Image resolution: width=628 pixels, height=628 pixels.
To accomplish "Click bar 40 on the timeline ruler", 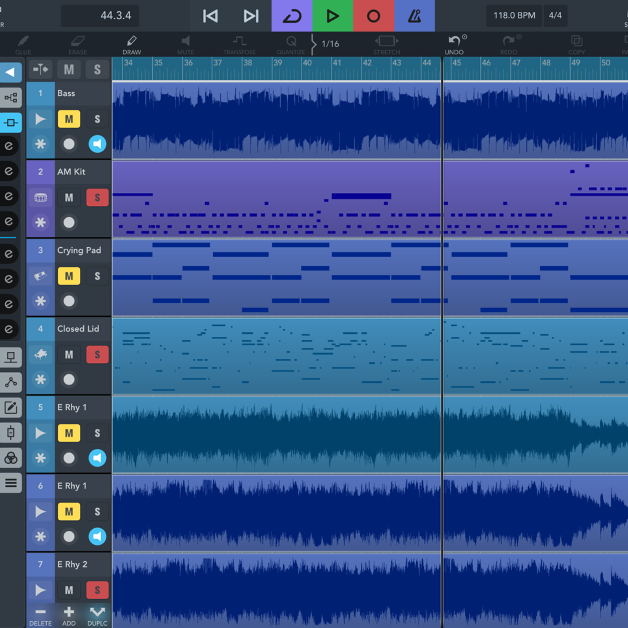I will pos(307,63).
